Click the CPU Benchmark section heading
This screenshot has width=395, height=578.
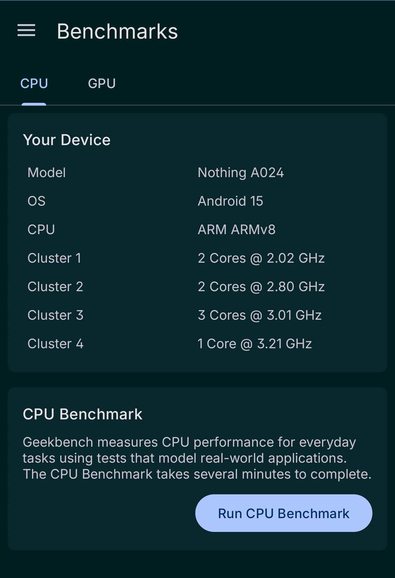pyautogui.click(x=82, y=414)
